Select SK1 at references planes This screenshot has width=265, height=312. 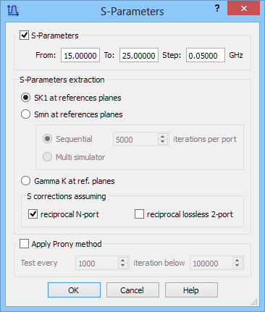[x=25, y=98]
